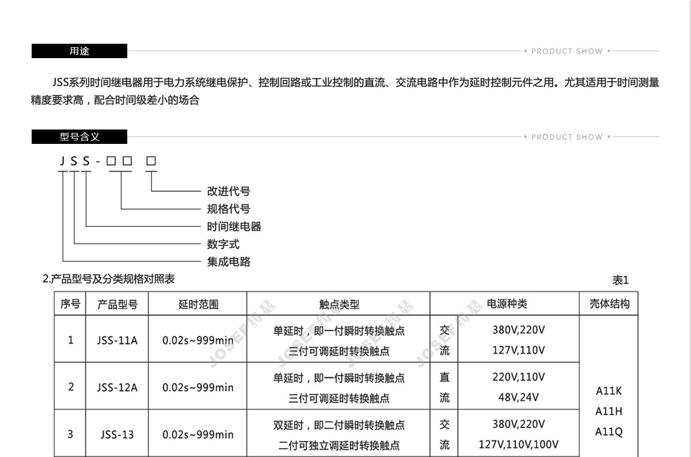Click the 220V,110V voltage cell
The width and height of the screenshot is (691, 457).
point(518,377)
